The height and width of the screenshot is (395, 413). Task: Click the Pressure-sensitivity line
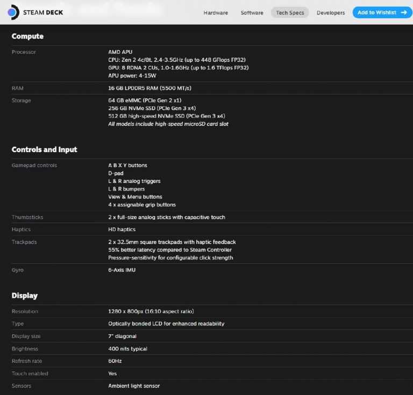click(x=170, y=258)
